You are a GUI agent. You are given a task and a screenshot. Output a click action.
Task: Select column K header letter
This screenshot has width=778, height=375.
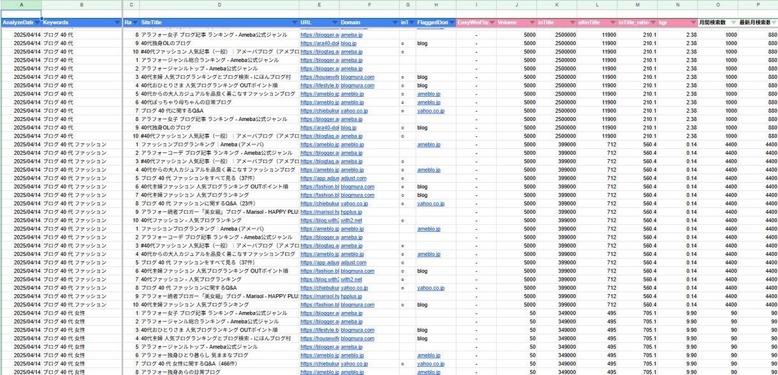[x=557, y=4]
